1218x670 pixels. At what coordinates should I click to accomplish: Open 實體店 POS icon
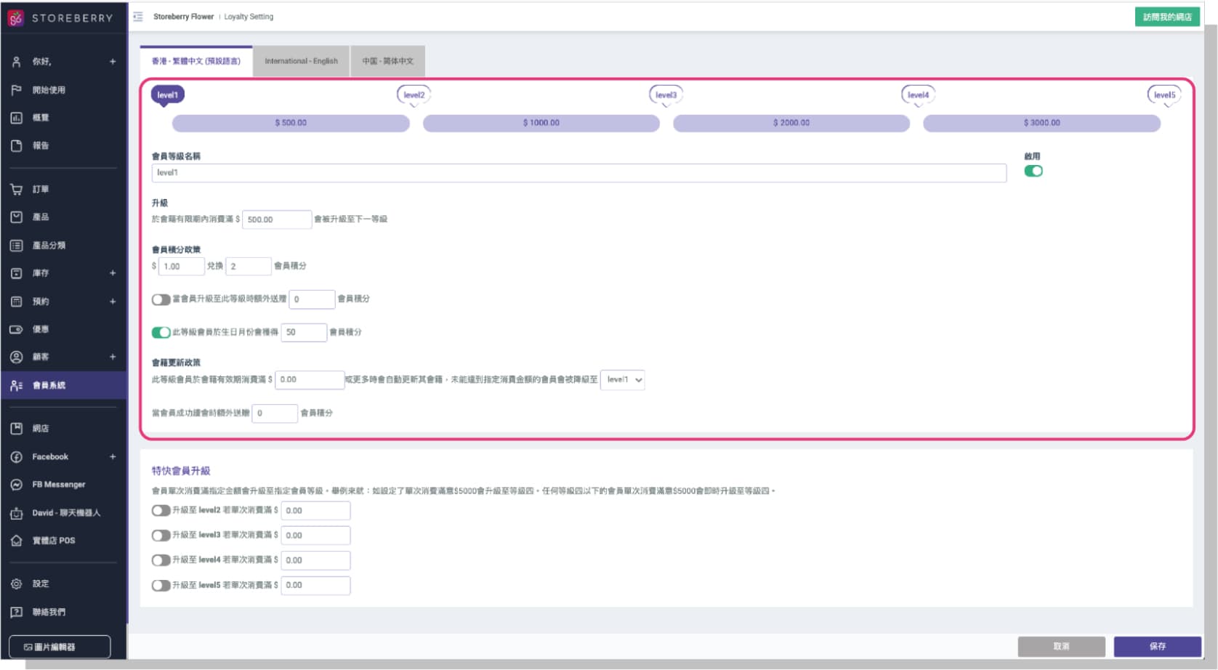tap(16, 541)
